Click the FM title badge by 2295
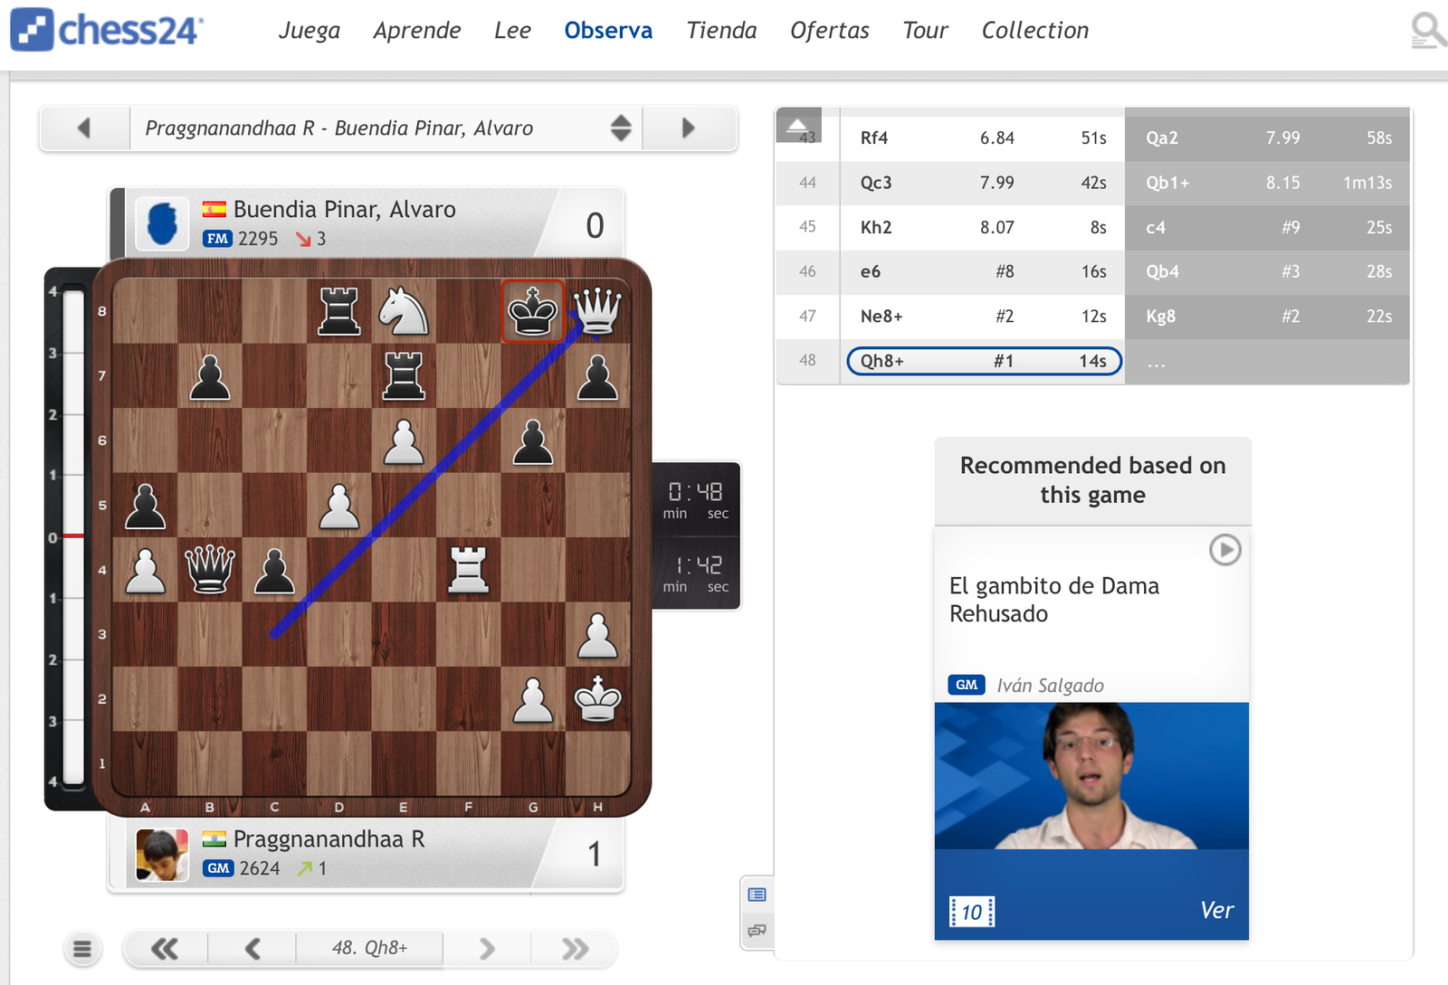The width and height of the screenshot is (1448, 985). 218,239
